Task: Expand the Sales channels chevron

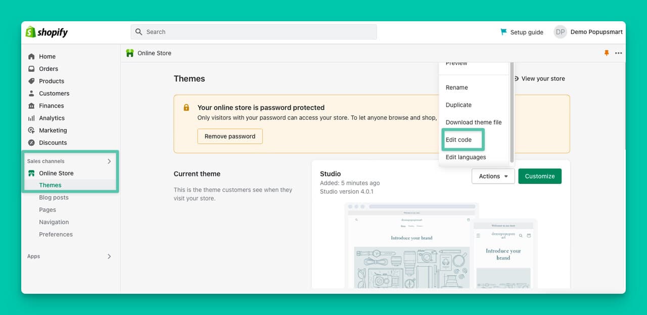Action: coord(109,161)
